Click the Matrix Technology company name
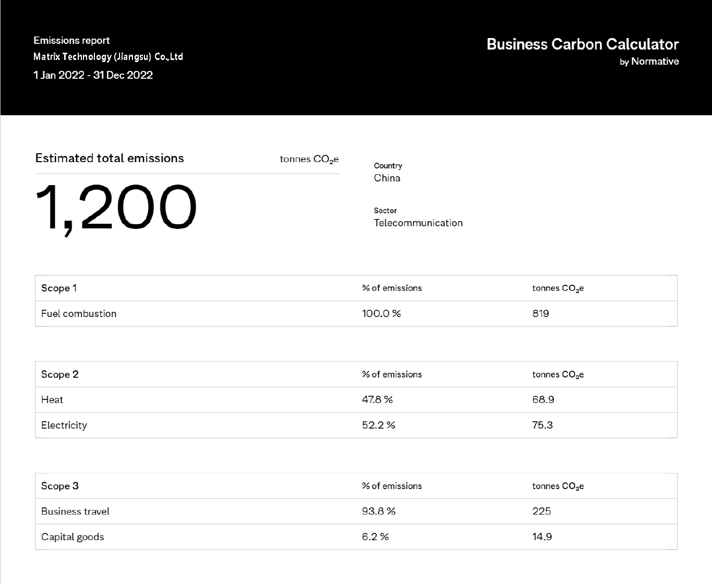Image resolution: width=712 pixels, height=584 pixels. [x=108, y=57]
